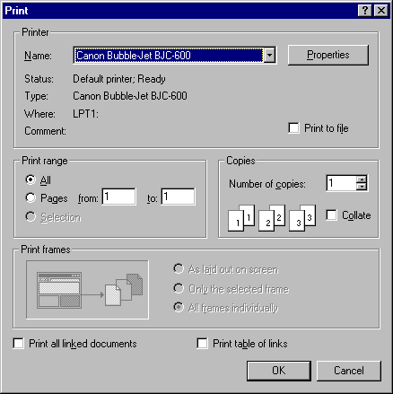Click the print frames layout preview image
Screen dimensions: 393x394
[87, 290]
